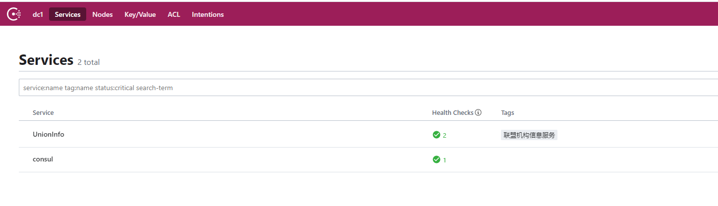Open the UnionInfo service
Viewport: 718px width, 206px height.
tap(49, 134)
